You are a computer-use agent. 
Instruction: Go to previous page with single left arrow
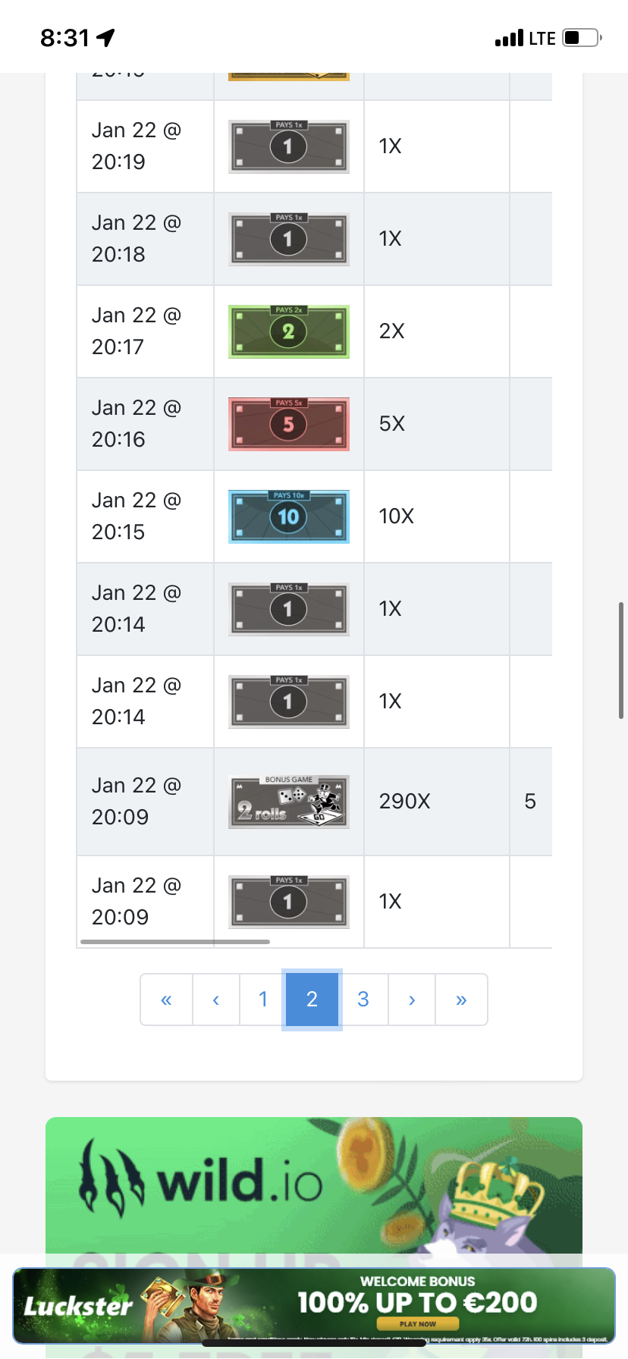pyautogui.click(x=216, y=1000)
